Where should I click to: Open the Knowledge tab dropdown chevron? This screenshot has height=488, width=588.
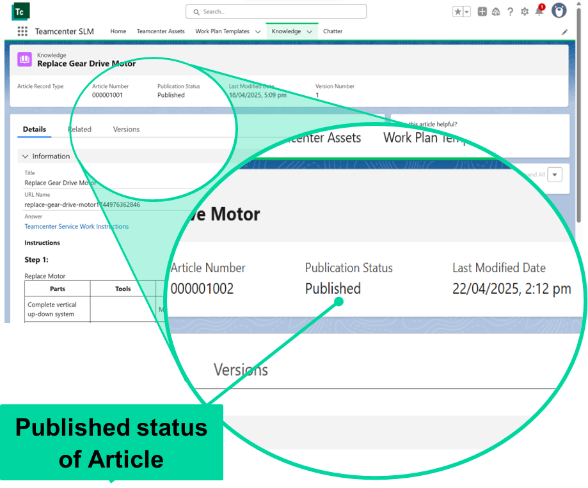[x=309, y=31]
